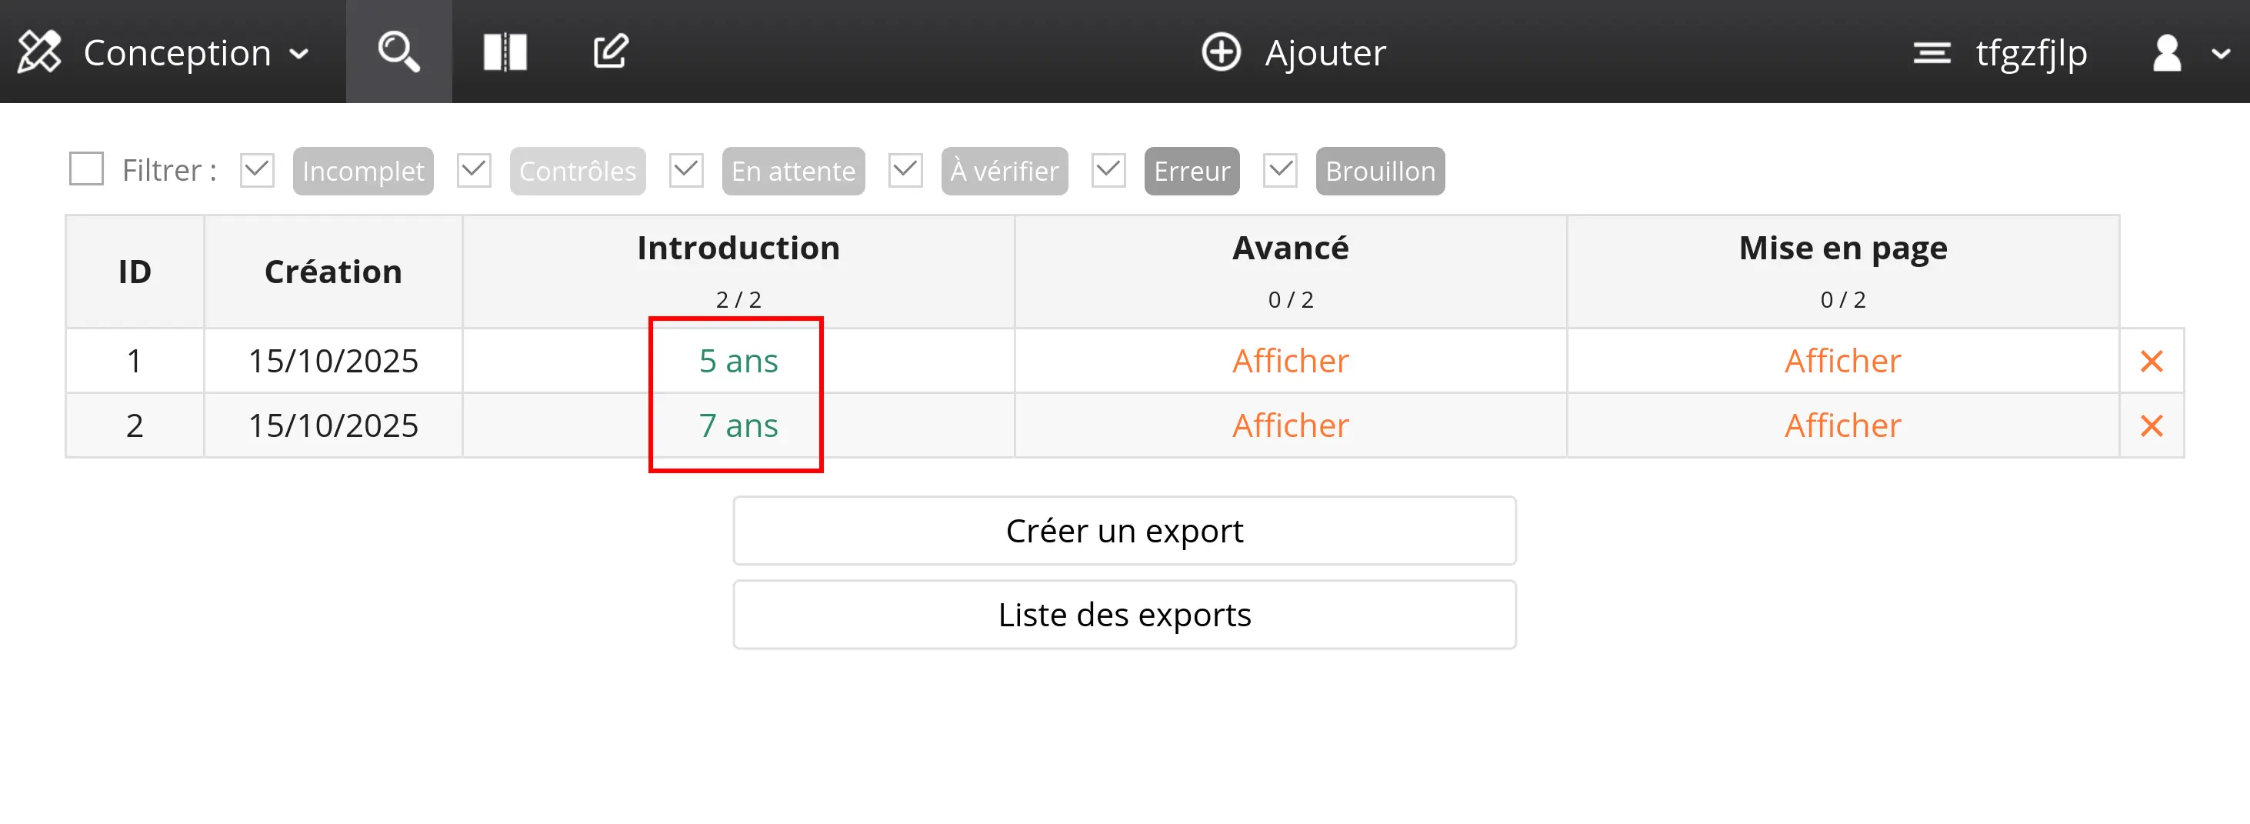Uncheck the Erreur filter checkbox

1108,170
